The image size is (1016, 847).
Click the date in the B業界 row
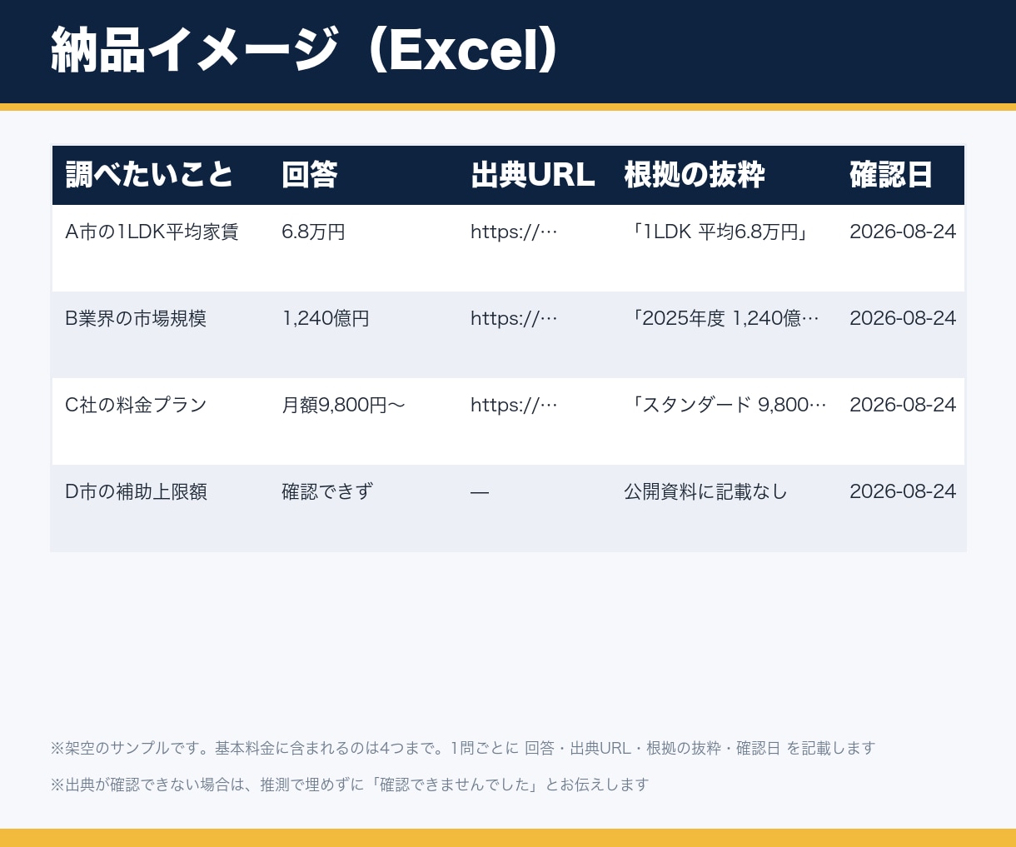[903, 318]
